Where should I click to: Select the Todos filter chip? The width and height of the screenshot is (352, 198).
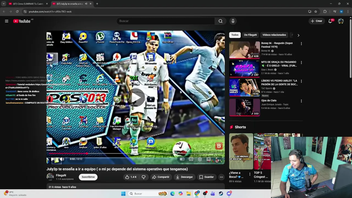tap(235, 35)
